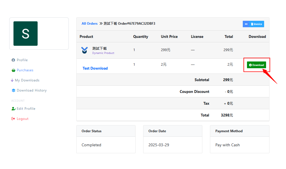Click the Profile user icon in sidebar
This screenshot has height=169, width=286.
point(13,60)
